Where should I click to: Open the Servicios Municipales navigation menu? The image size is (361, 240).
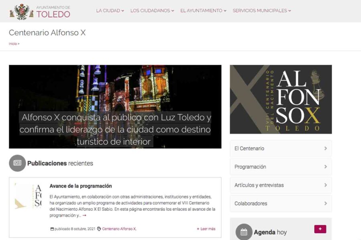[262, 10]
